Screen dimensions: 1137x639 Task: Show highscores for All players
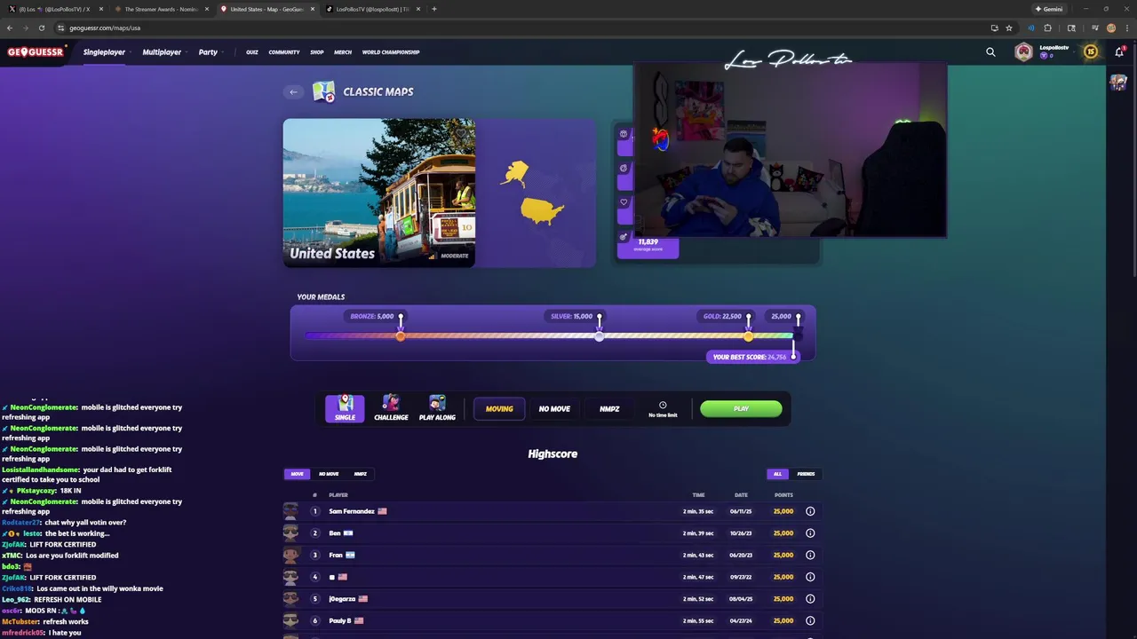coord(777,474)
